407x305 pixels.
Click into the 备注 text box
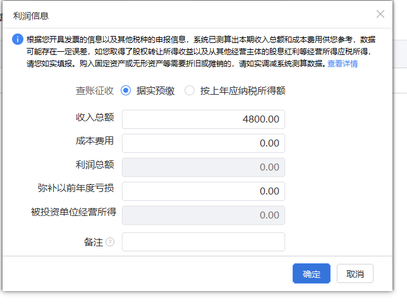point(203,242)
